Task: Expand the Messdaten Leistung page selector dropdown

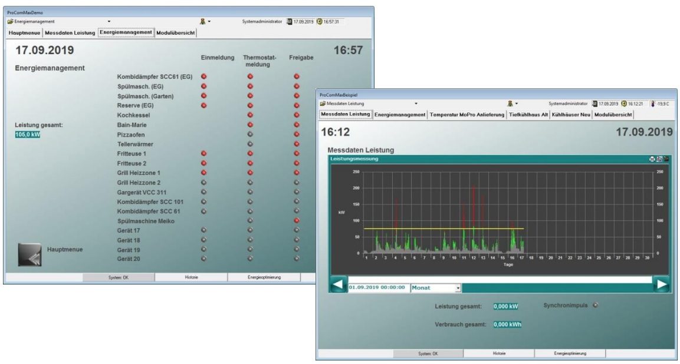Action: click(x=416, y=104)
